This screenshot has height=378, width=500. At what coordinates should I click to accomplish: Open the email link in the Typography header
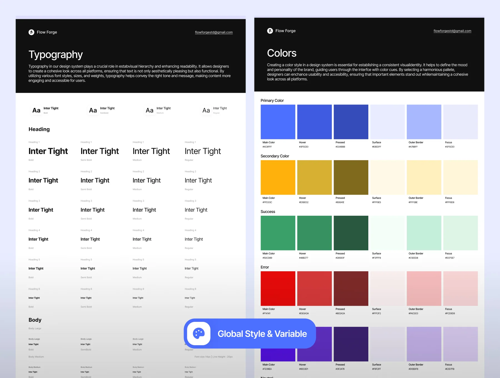(x=214, y=32)
